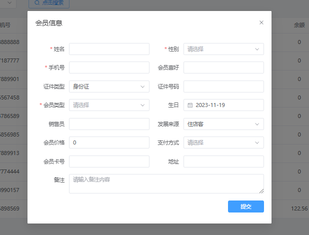Click the resize handle of 备注 textarea
Viewport: 309px width, 235px height.
click(x=261, y=191)
